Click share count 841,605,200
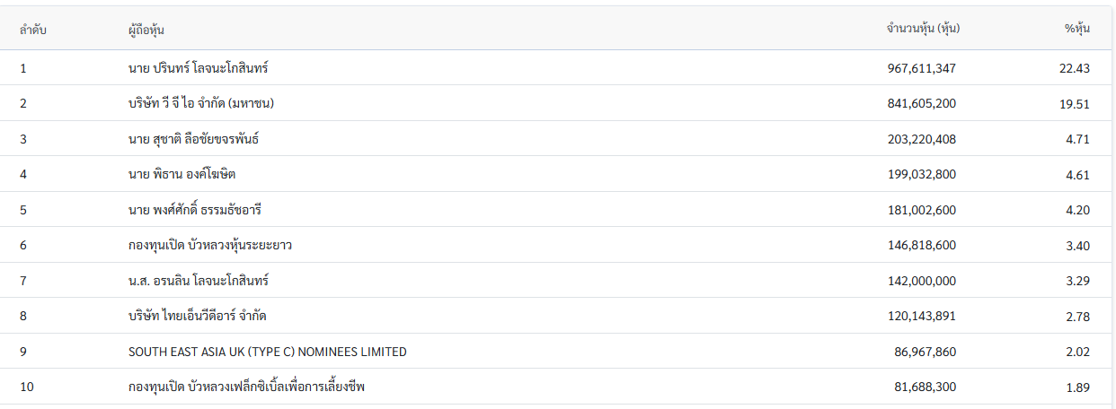 tap(922, 104)
